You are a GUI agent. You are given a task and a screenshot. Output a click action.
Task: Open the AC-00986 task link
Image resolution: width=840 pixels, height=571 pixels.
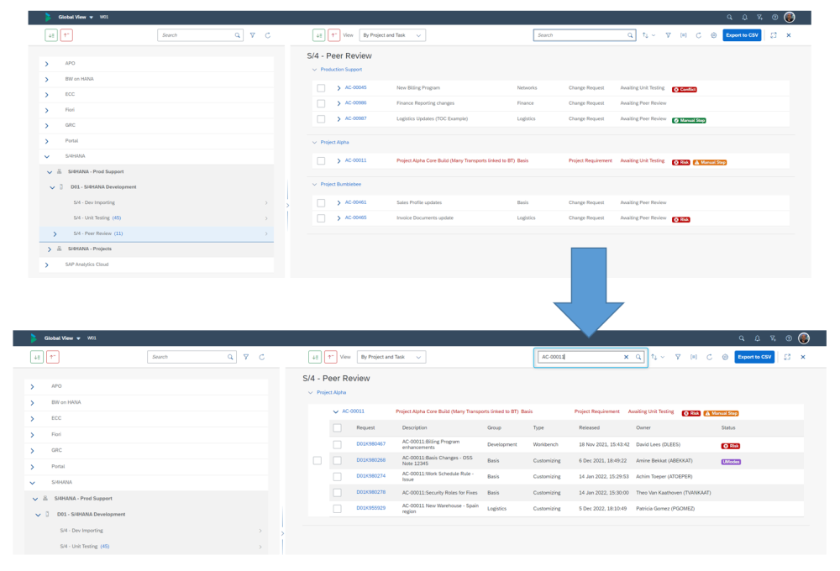point(355,102)
